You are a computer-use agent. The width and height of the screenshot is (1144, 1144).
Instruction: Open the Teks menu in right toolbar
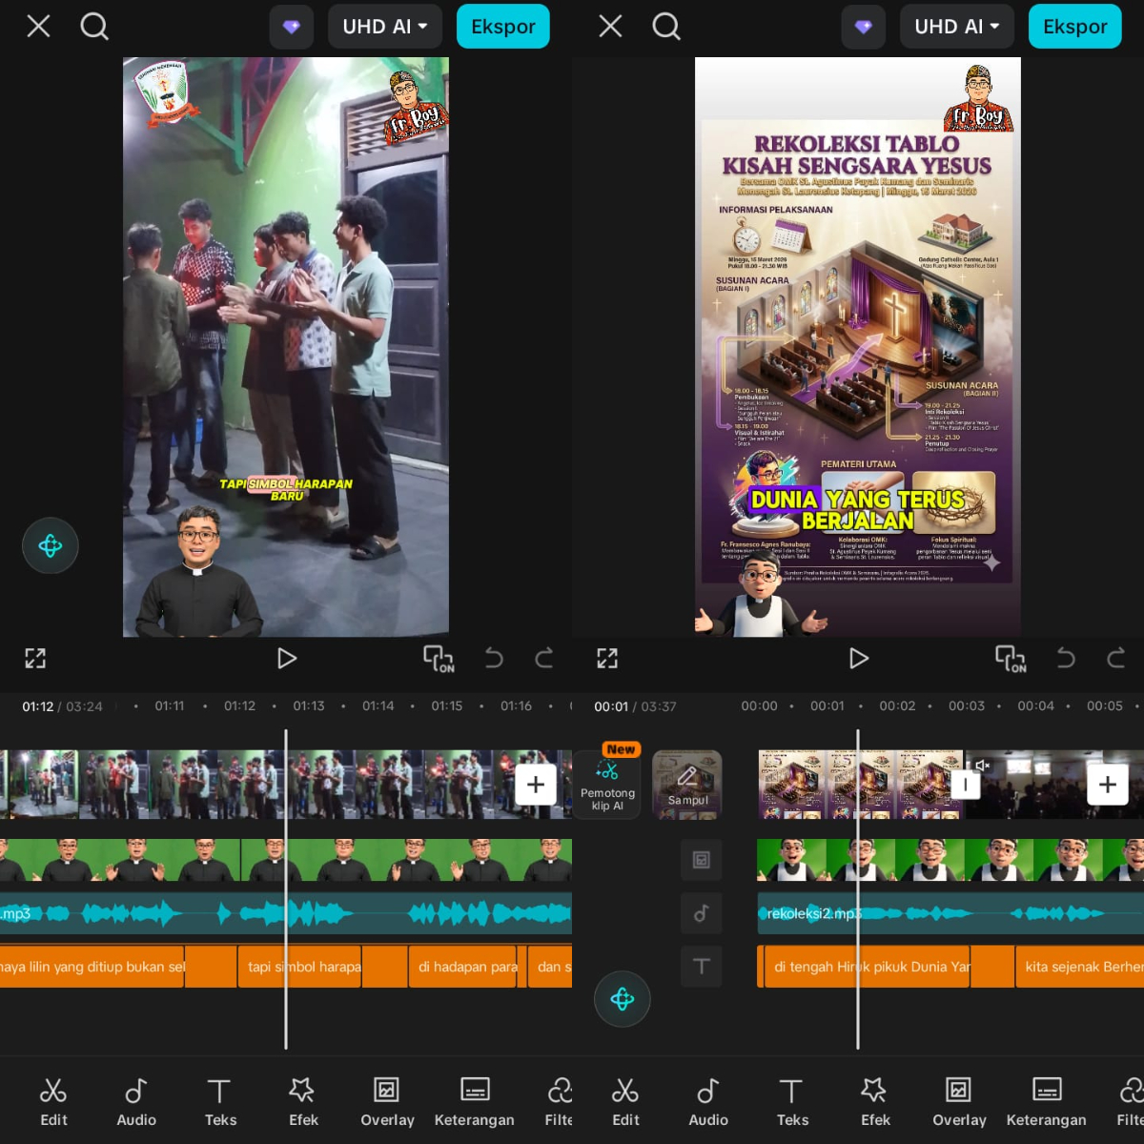click(791, 1101)
